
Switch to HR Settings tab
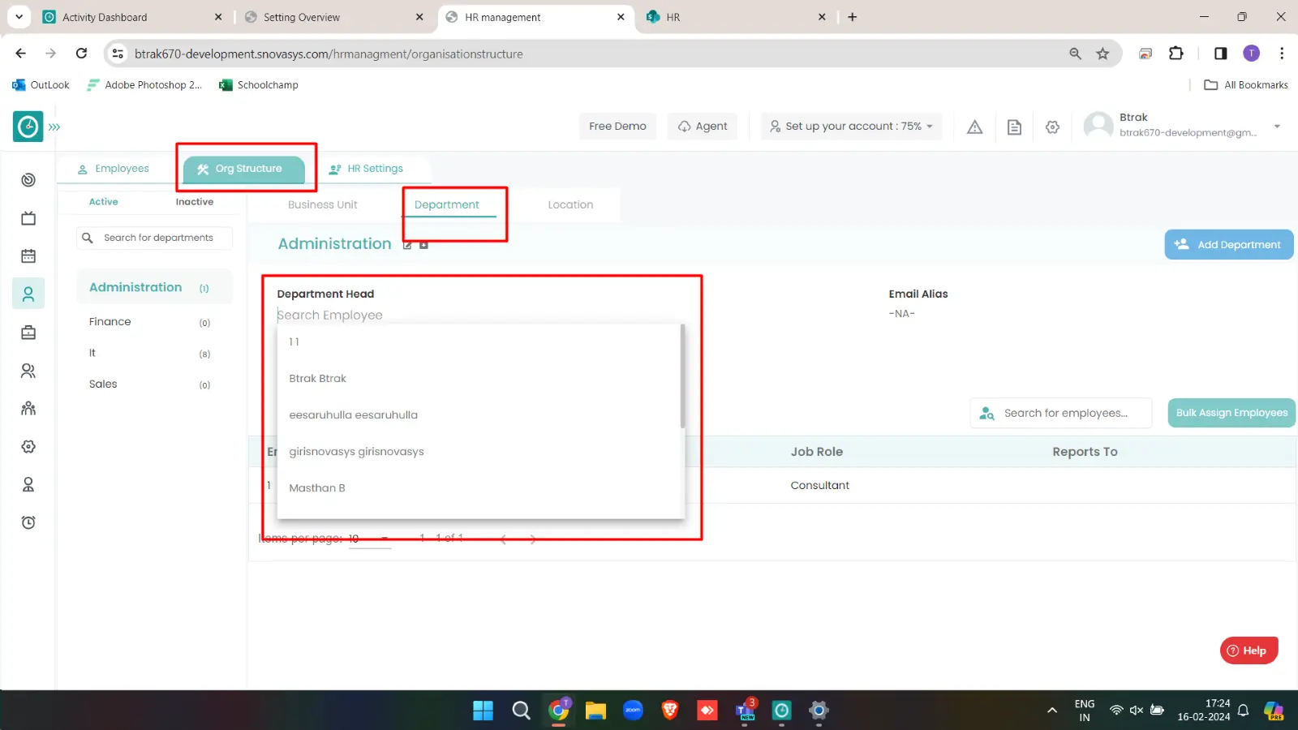366,169
